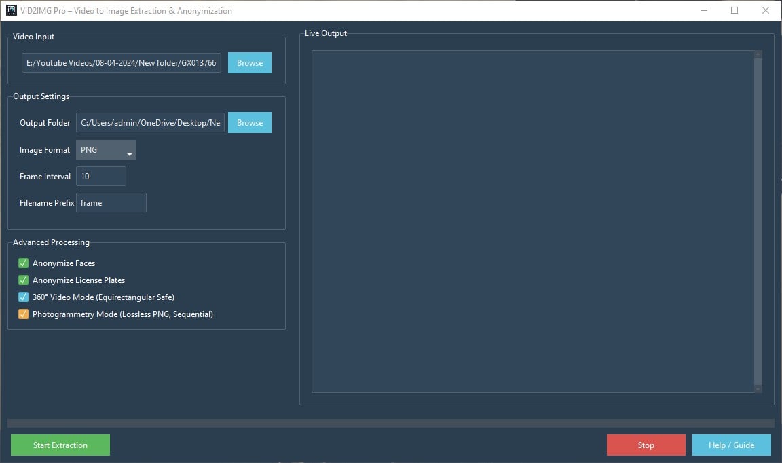Viewport: 782px width, 463px height.
Task: Start the frame extraction process
Action: pos(60,445)
